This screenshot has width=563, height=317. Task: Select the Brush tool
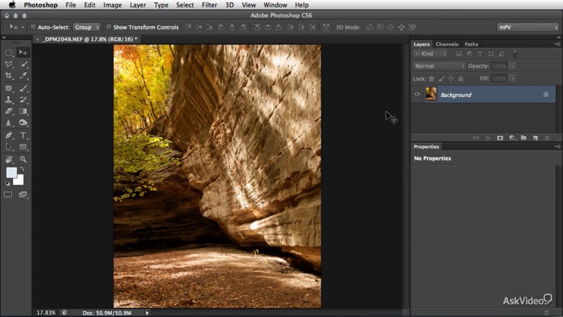(23, 88)
